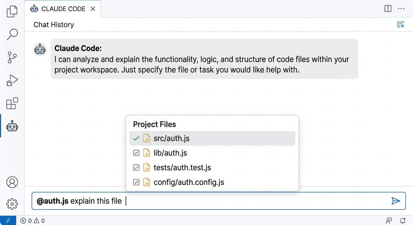Open the Run and Debug view
This screenshot has width=413, height=225.
tap(12, 80)
